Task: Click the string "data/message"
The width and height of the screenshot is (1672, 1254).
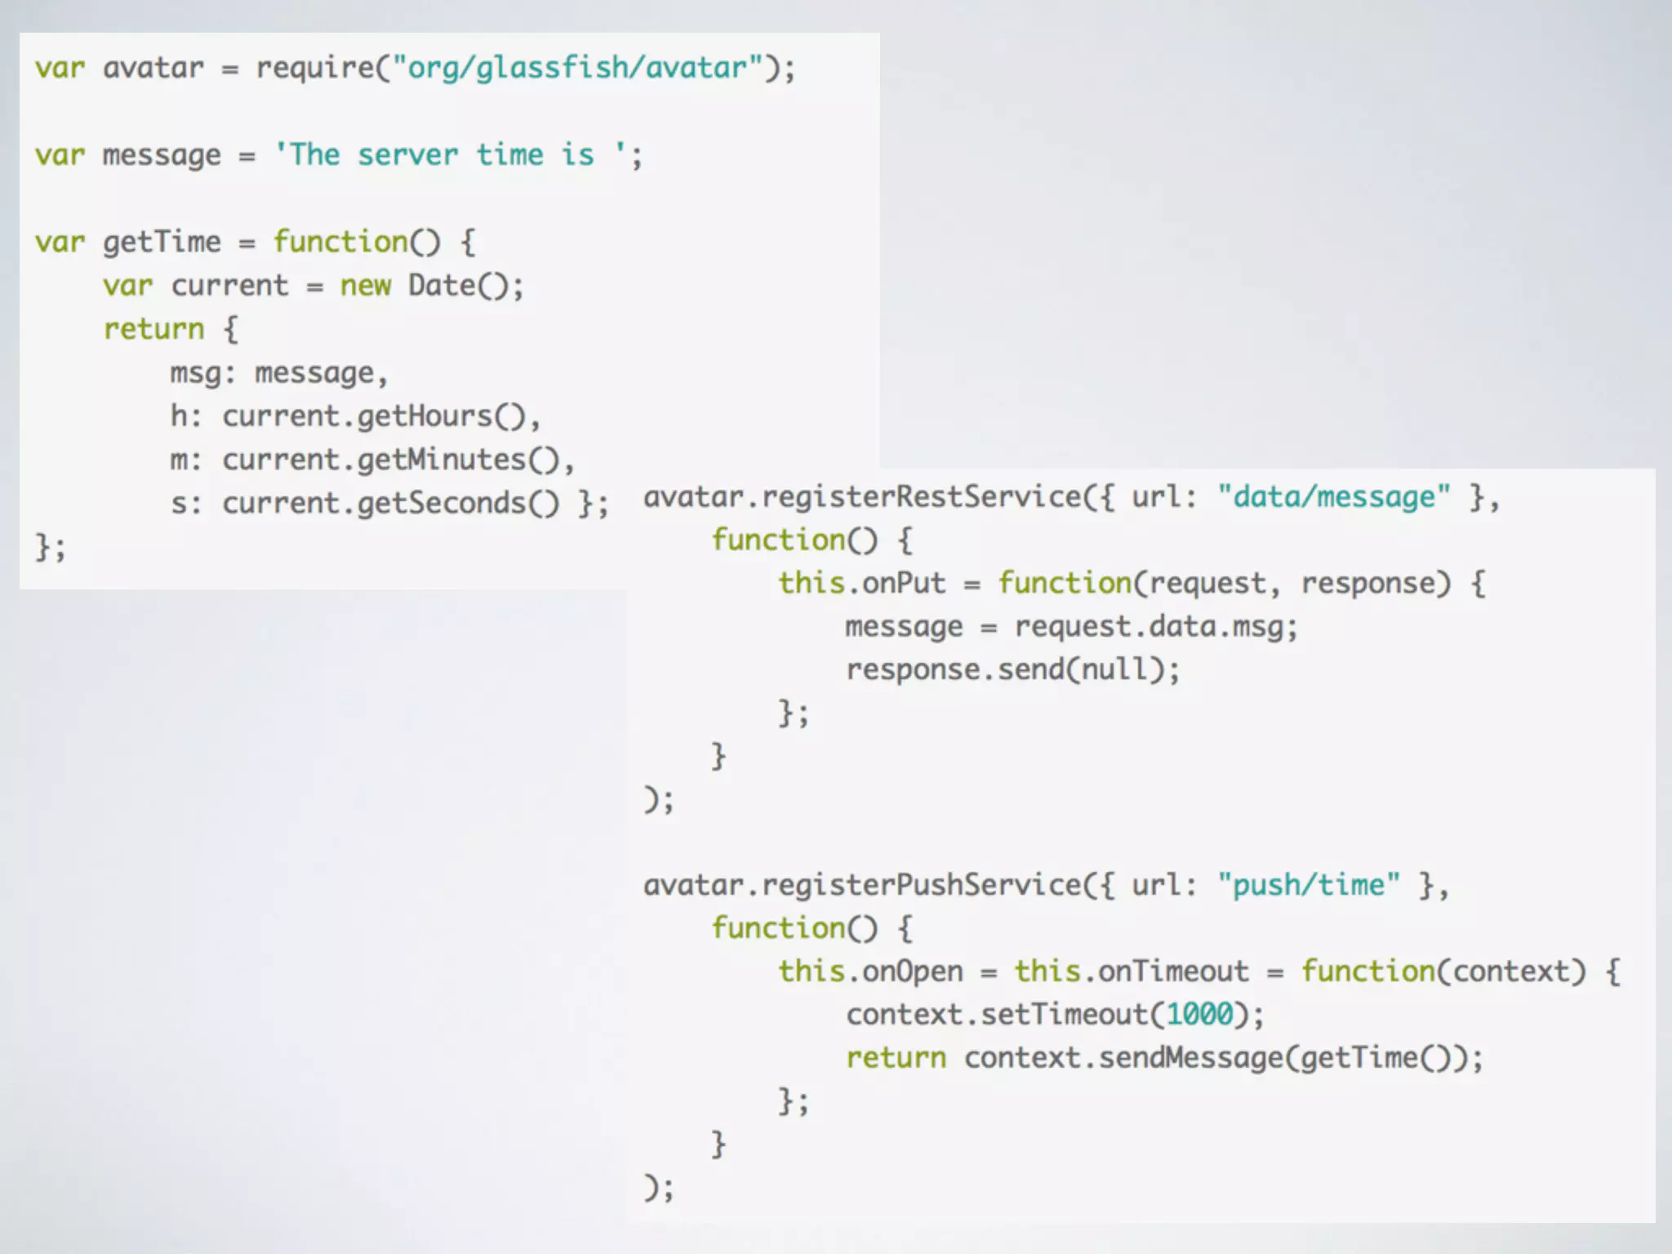Action: tap(1334, 496)
